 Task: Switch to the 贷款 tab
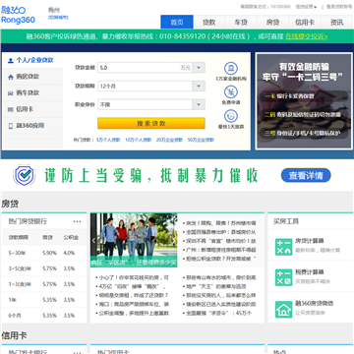209,22
